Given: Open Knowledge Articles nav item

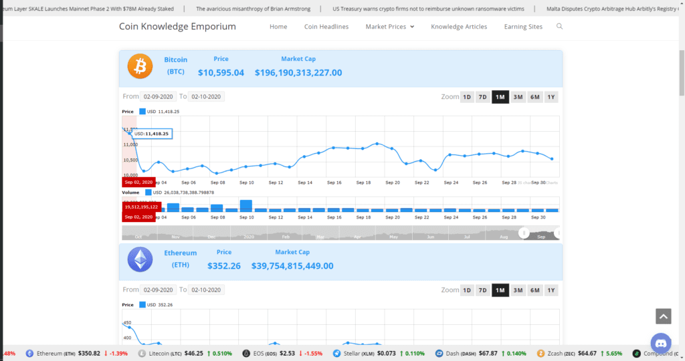Looking at the screenshot, I should point(459,27).
